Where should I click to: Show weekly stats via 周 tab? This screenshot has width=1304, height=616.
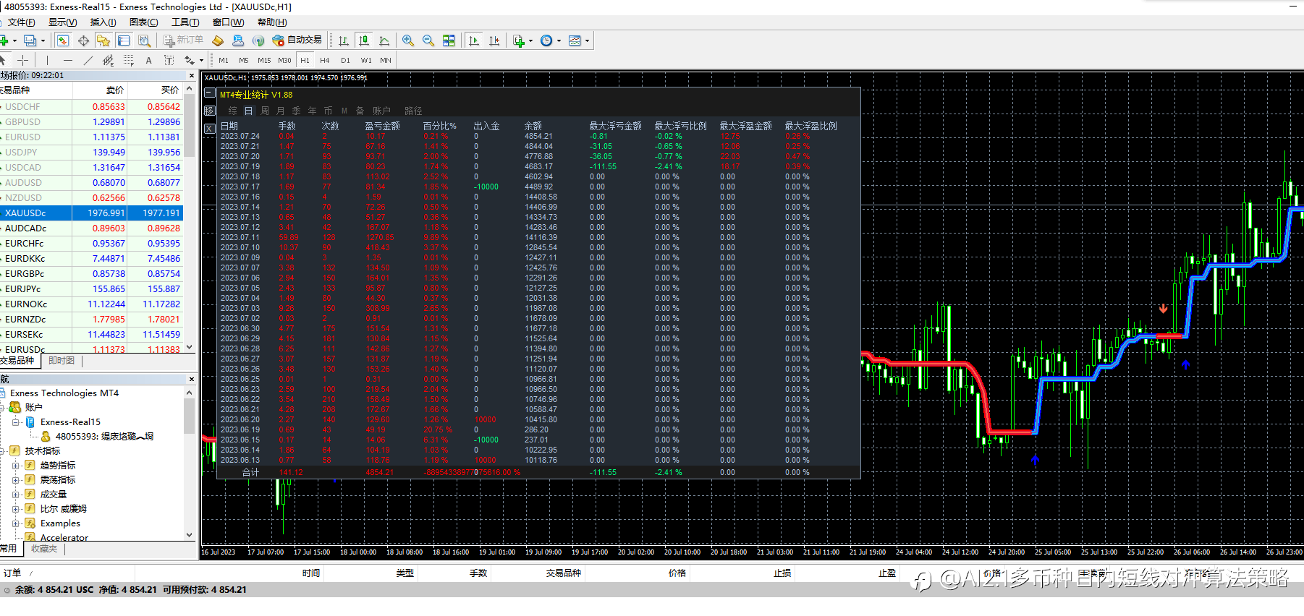(x=265, y=111)
